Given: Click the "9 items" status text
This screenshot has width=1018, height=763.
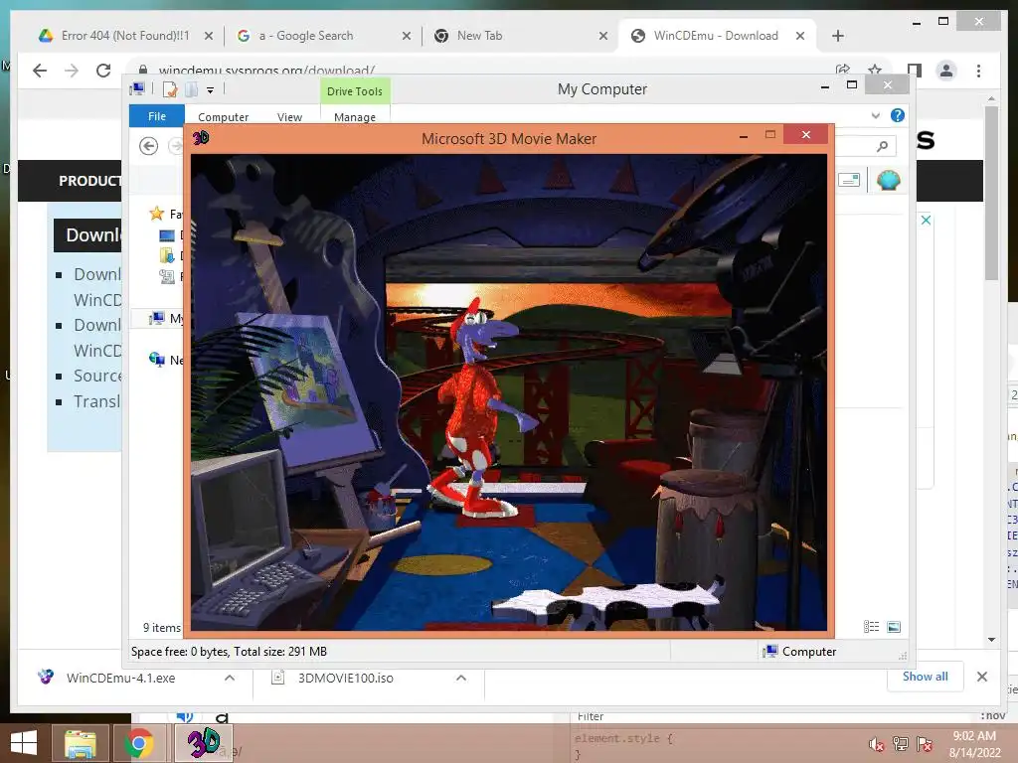Looking at the screenshot, I should (x=162, y=628).
